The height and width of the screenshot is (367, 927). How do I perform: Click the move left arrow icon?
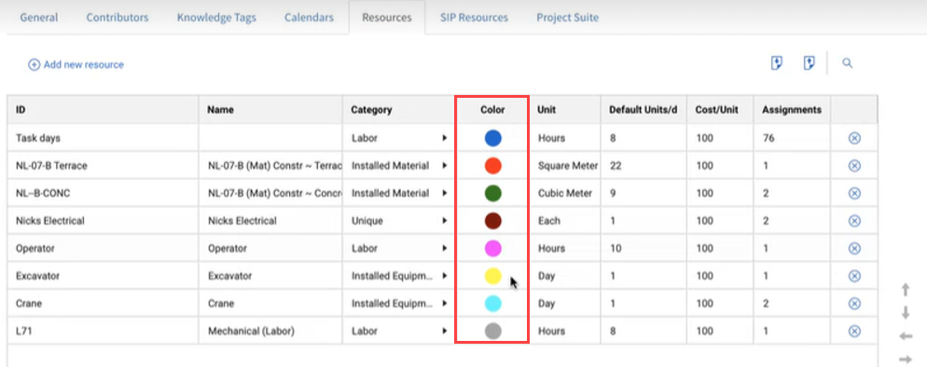pyautogui.click(x=906, y=336)
